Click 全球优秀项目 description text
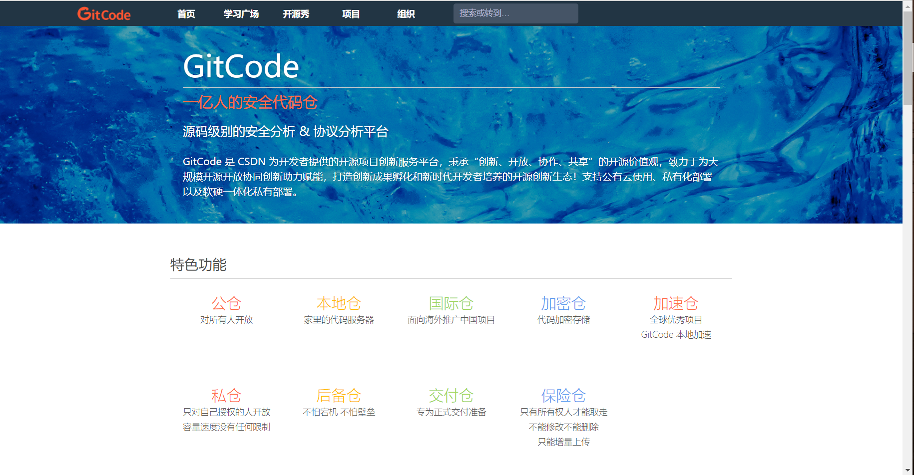The height and width of the screenshot is (475, 914). pos(676,320)
